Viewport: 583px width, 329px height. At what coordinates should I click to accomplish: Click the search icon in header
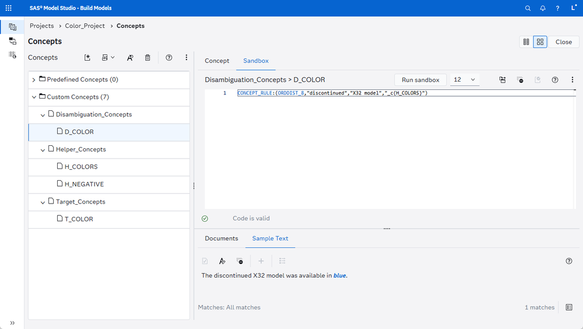pos(528,8)
